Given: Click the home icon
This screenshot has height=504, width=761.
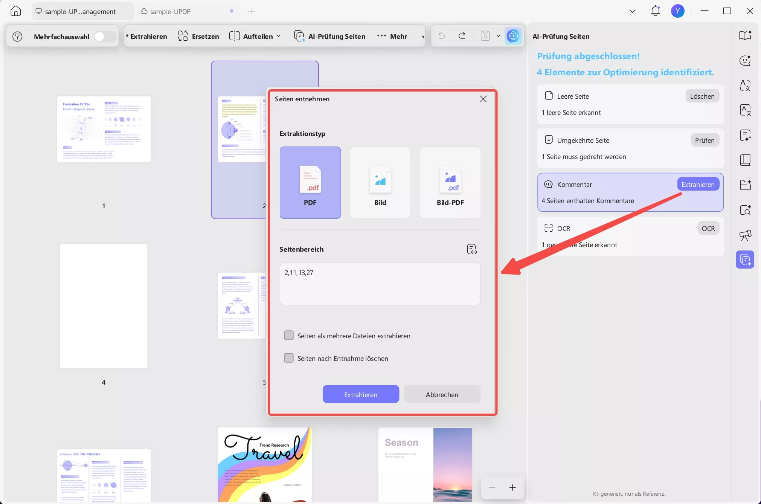Looking at the screenshot, I should pyautogui.click(x=16, y=11).
